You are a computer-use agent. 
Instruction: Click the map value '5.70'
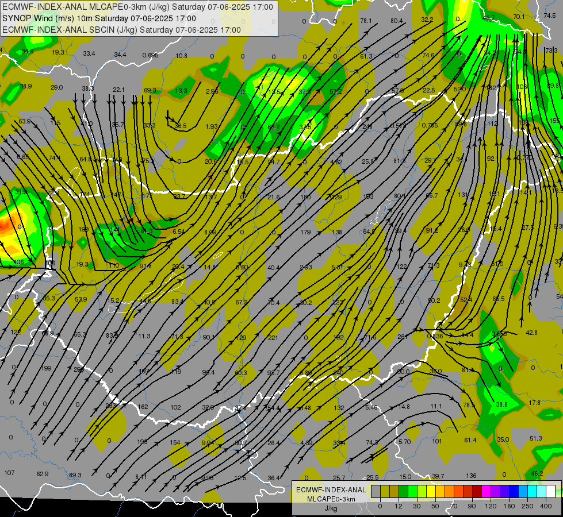[x=405, y=442]
